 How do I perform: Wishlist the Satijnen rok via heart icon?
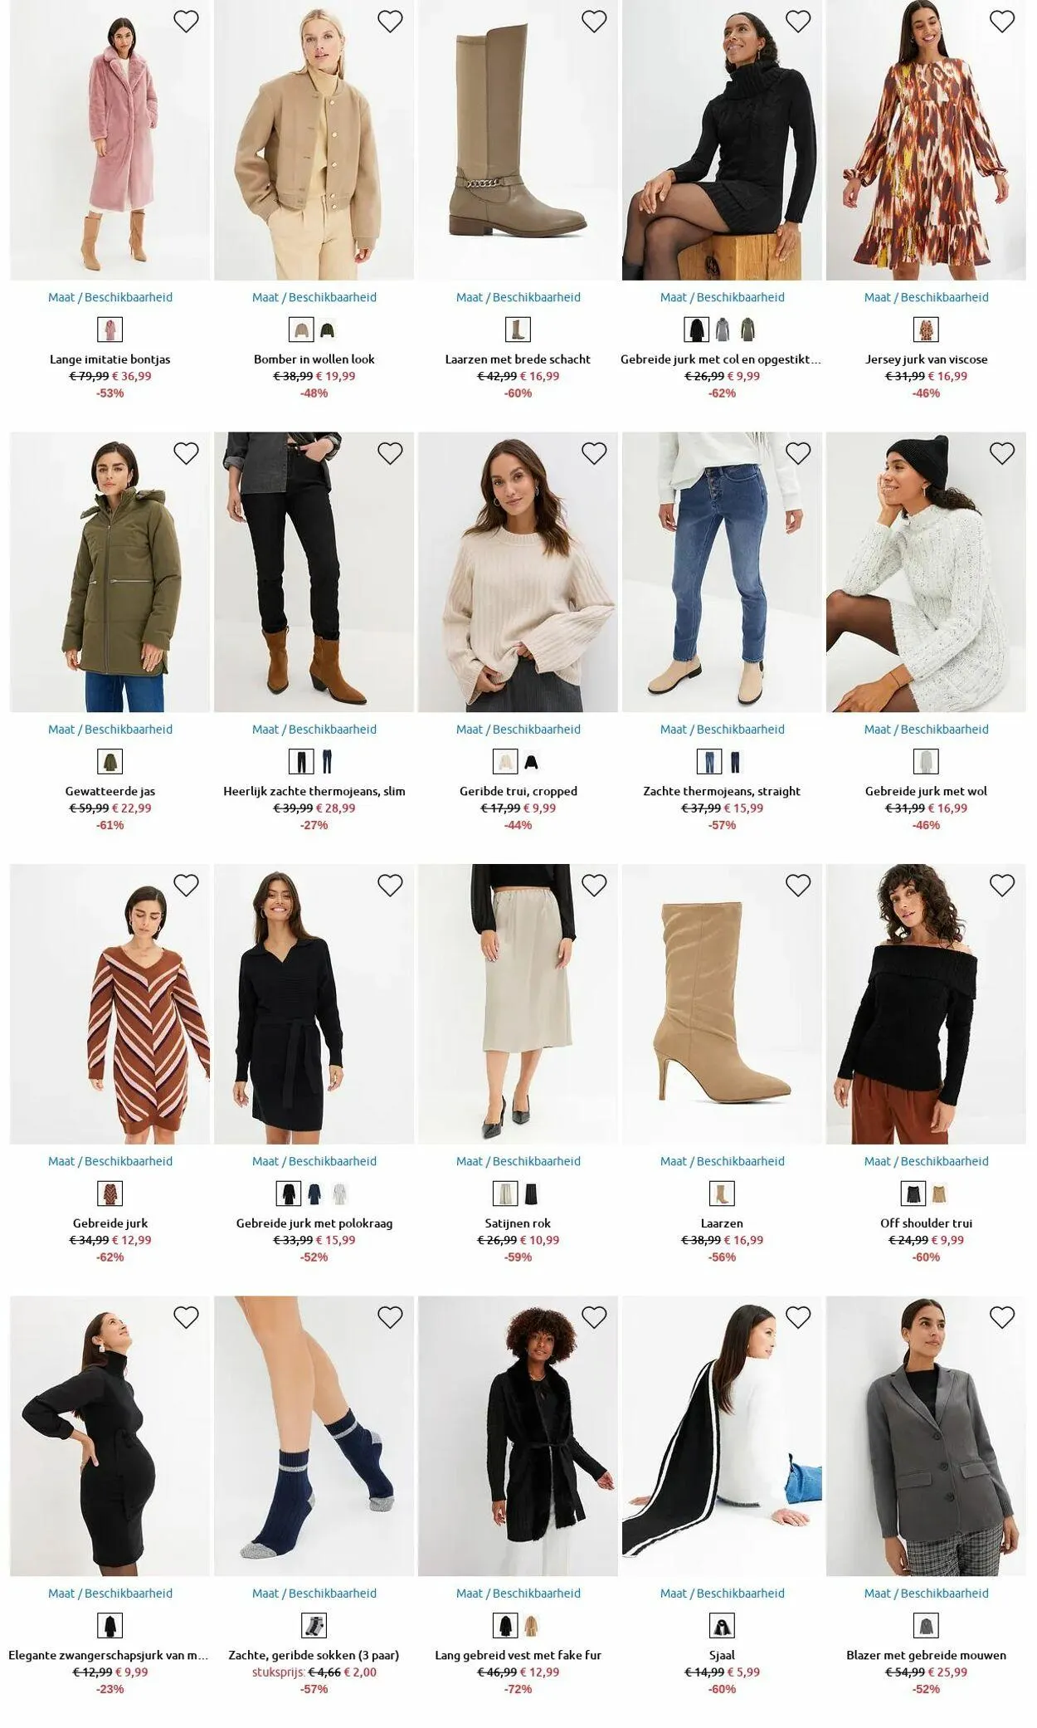(594, 886)
